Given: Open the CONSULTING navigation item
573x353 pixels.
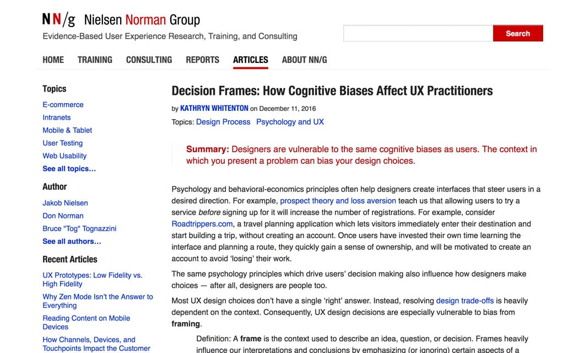Looking at the screenshot, I should click(149, 60).
